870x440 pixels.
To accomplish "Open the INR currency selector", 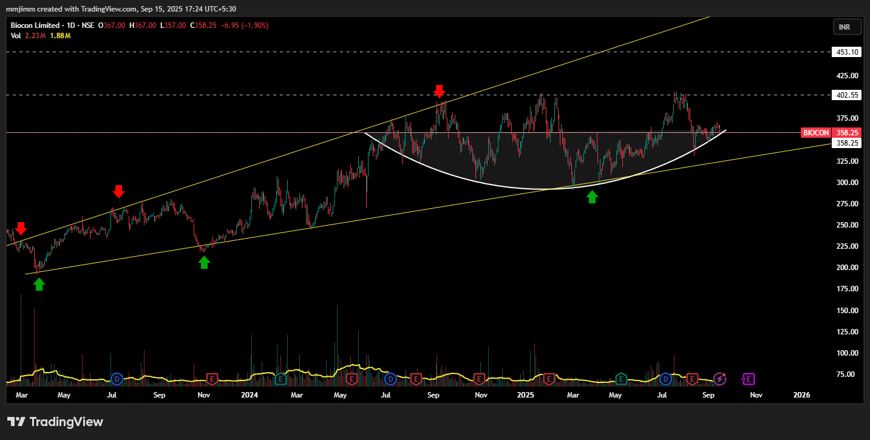I will click(x=848, y=27).
